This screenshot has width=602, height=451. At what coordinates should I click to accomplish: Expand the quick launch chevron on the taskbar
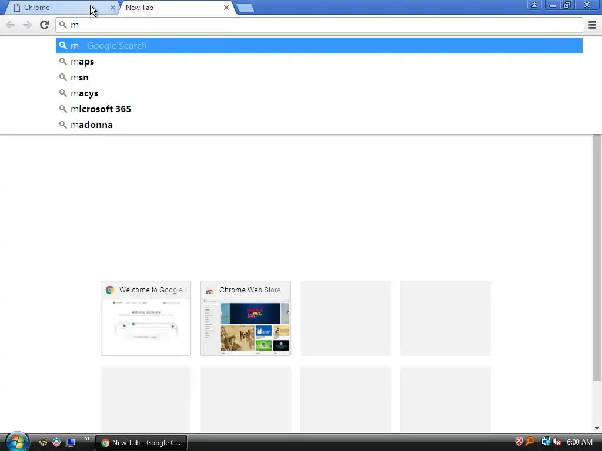[x=87, y=439]
